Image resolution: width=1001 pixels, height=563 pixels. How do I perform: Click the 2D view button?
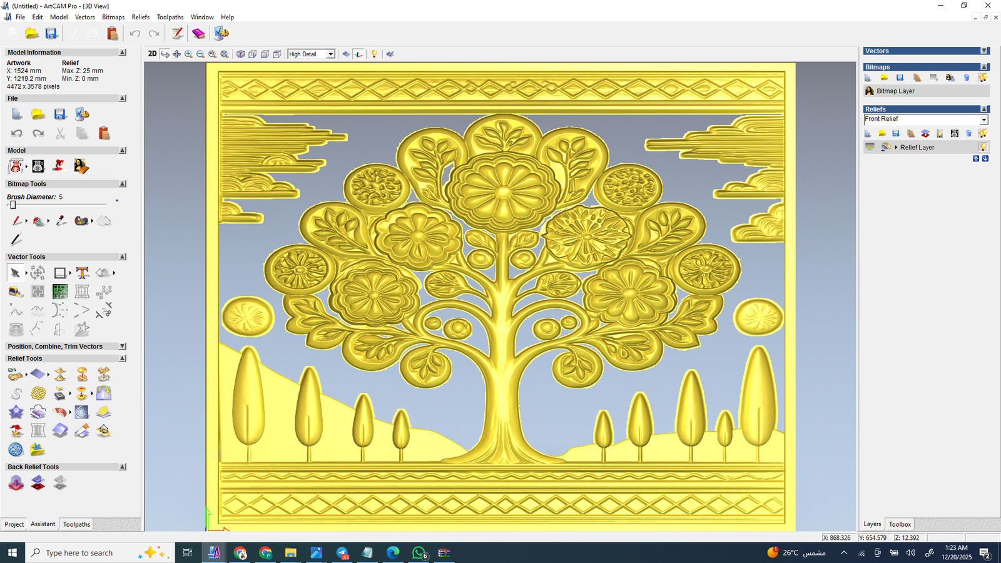[152, 54]
